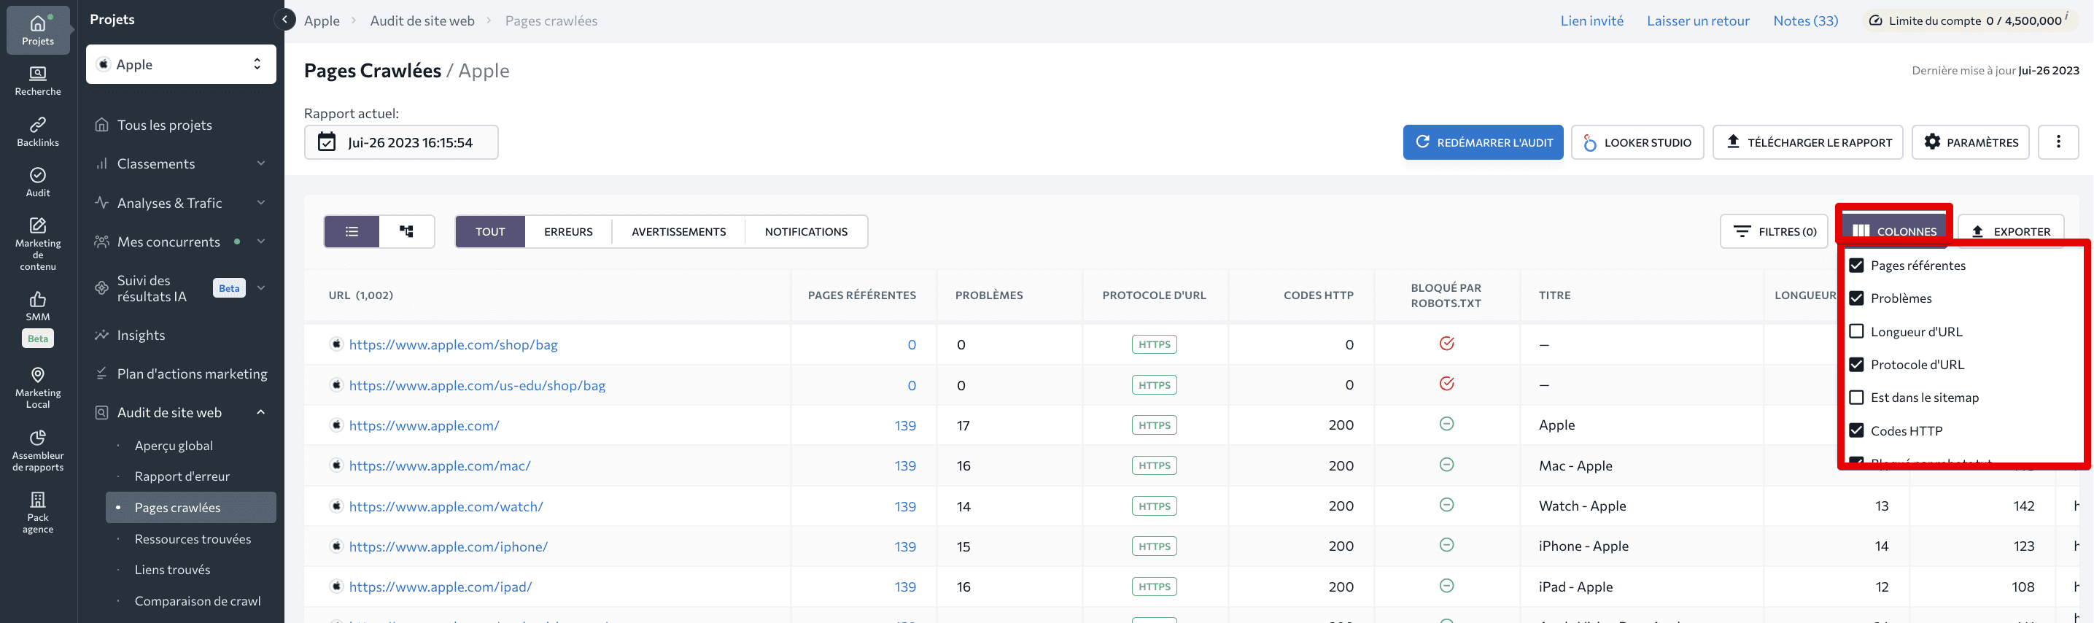Viewport: 2094px width, 623px height.
Task: Click the three-dot more options button
Action: click(2058, 142)
